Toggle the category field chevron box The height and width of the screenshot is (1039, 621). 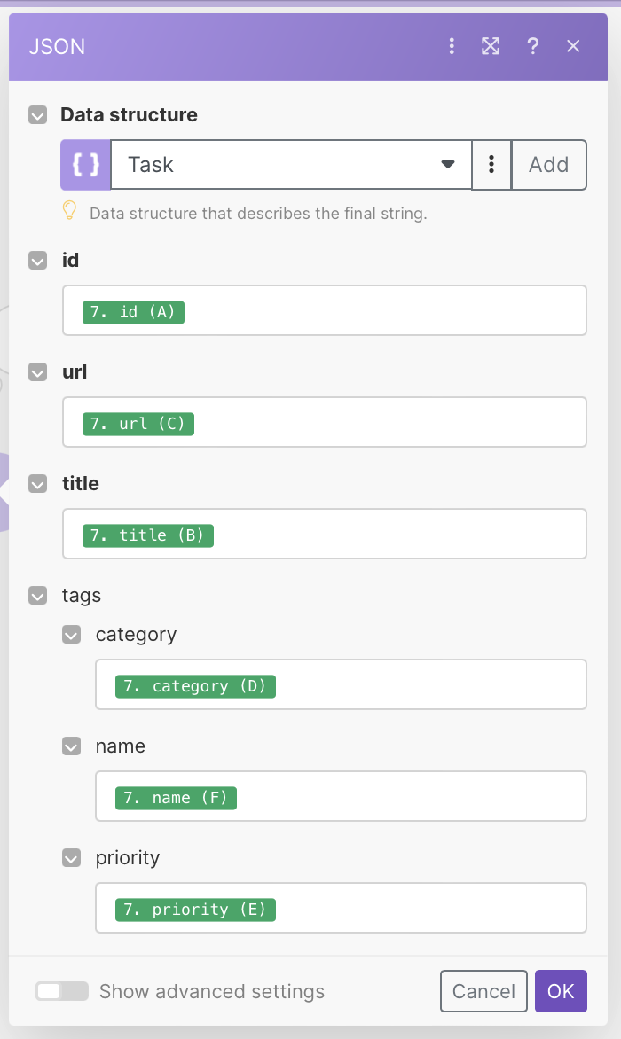[x=72, y=635]
